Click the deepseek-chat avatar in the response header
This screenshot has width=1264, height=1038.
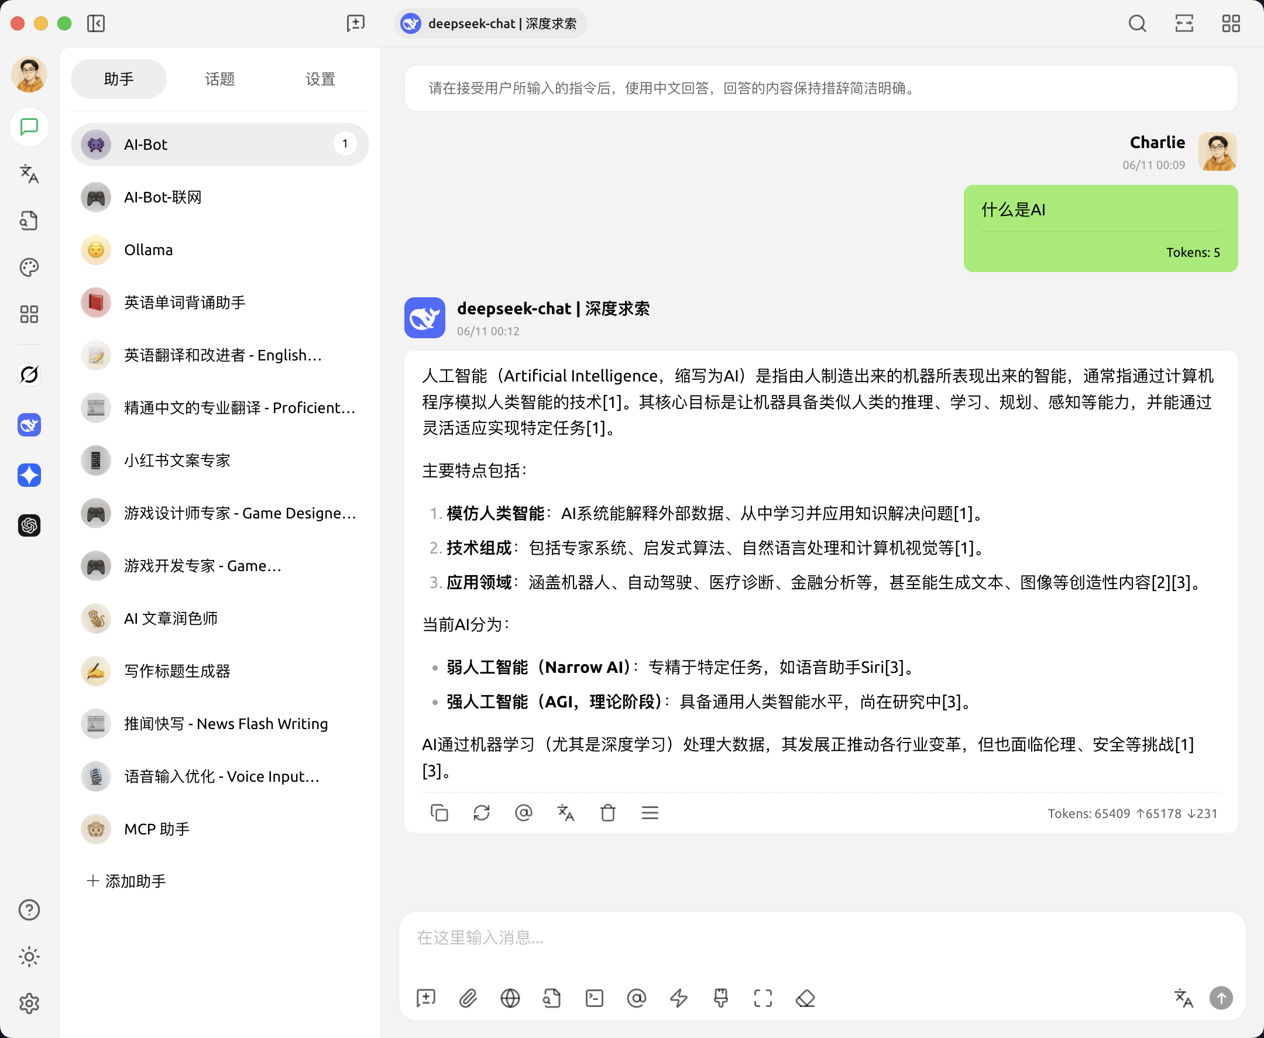pos(424,318)
